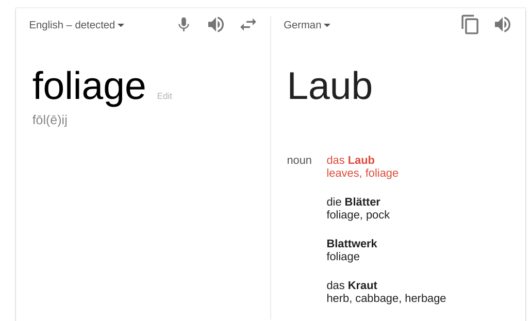Listen to the German translation audio
The image size is (531, 321).
tap(503, 24)
